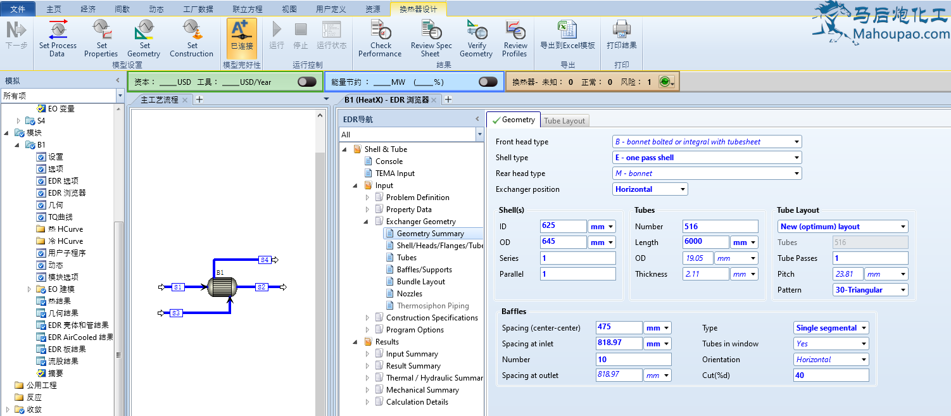Switch to the Tube Layout tab
951x416 pixels.
pos(565,120)
